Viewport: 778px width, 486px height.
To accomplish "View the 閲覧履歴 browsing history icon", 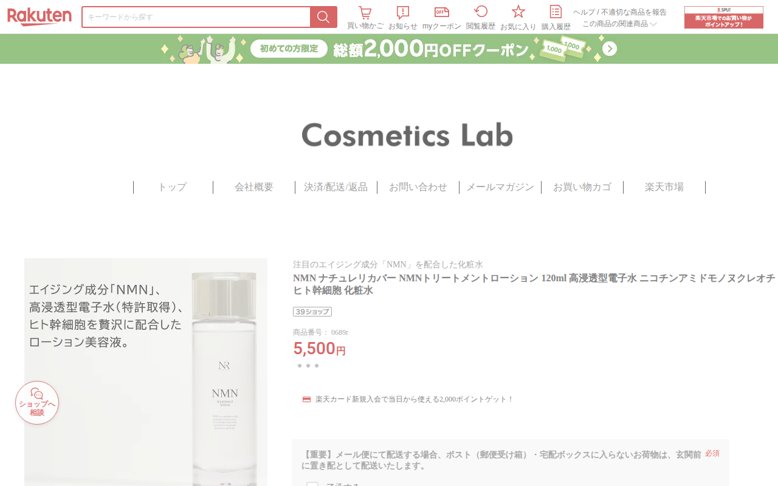I will tap(481, 12).
